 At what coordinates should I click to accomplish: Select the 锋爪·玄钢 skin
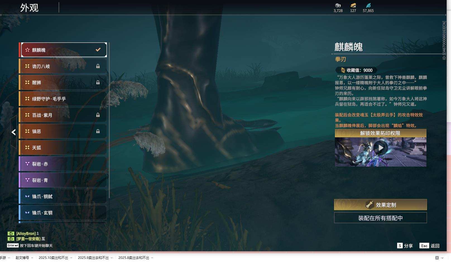(63, 213)
